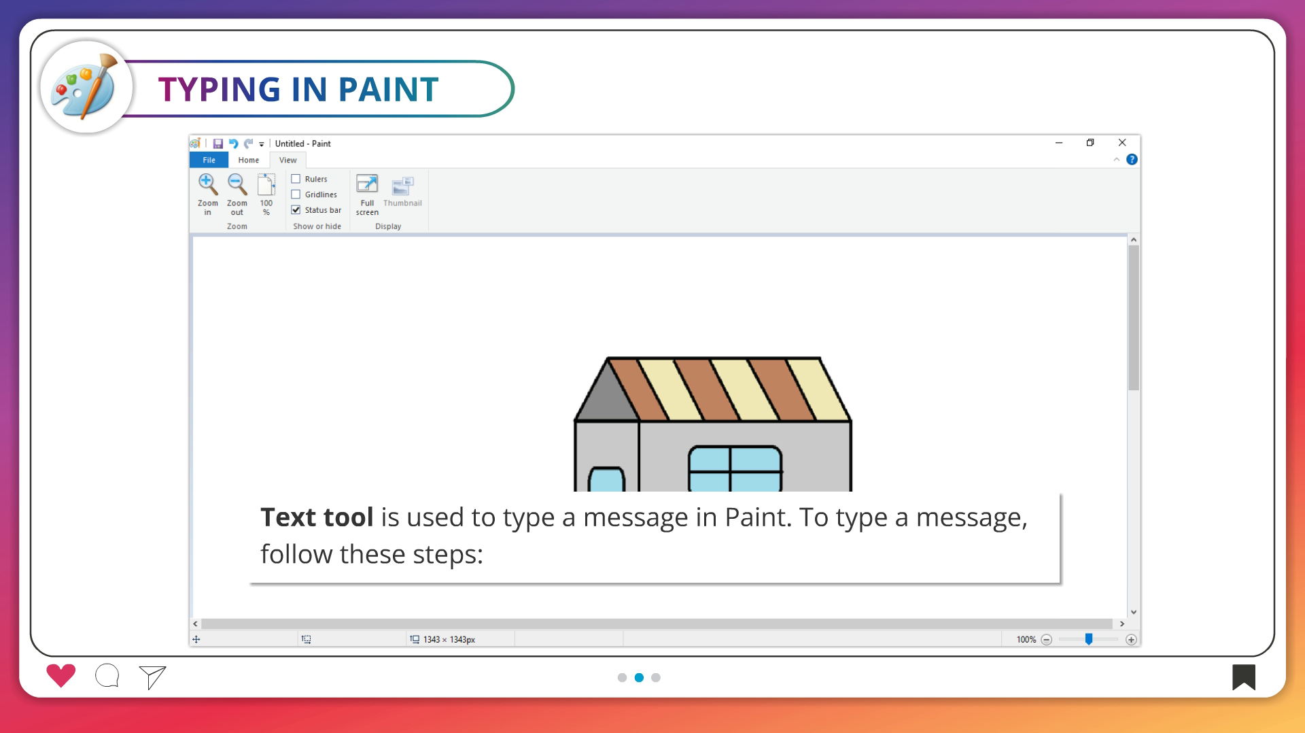Image resolution: width=1305 pixels, height=733 pixels.
Task: Collapse the ribbon with the chevron
Action: click(x=1116, y=160)
